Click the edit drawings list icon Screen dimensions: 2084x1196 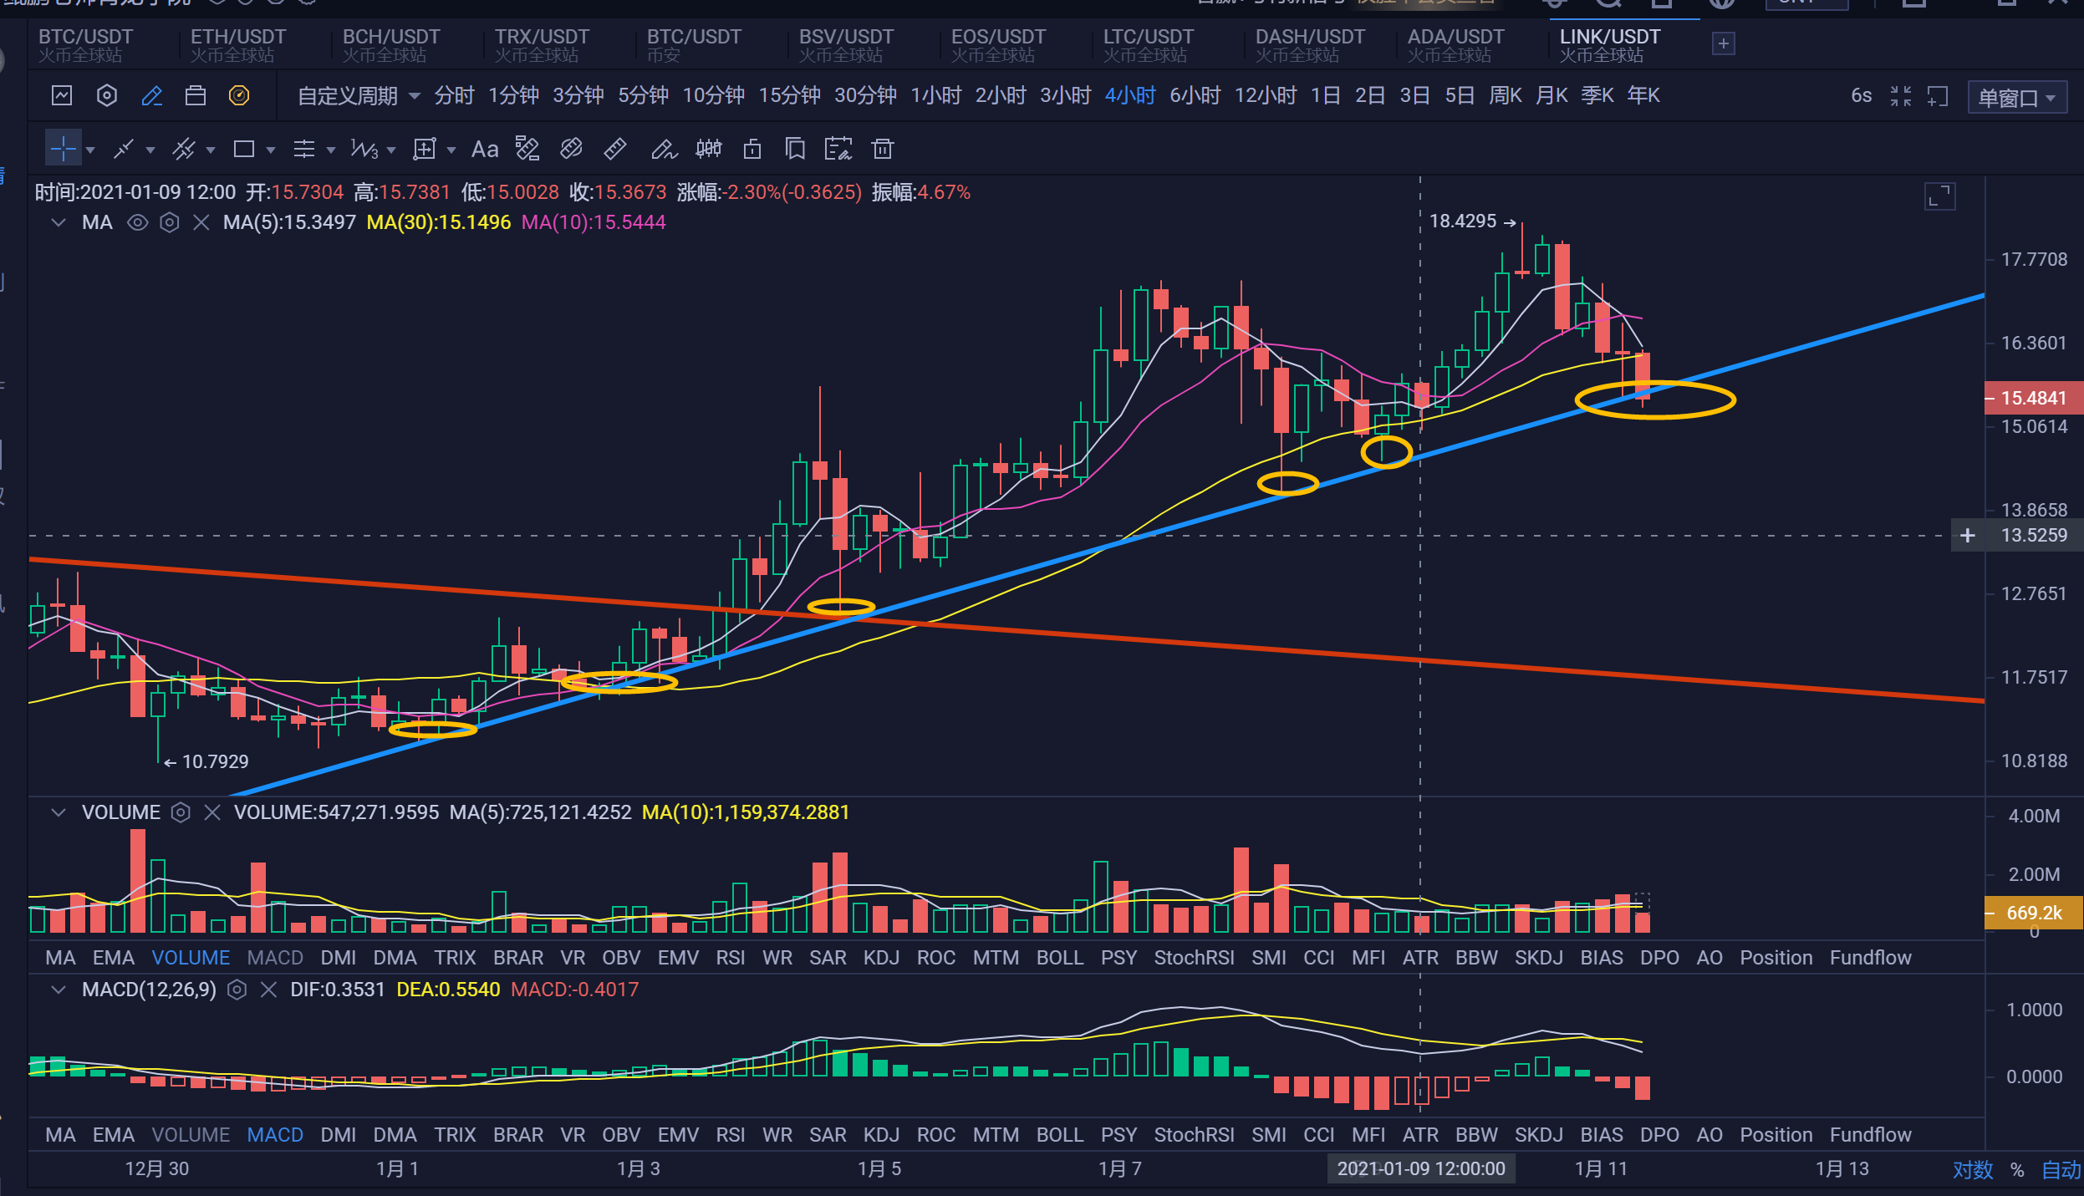[838, 149]
